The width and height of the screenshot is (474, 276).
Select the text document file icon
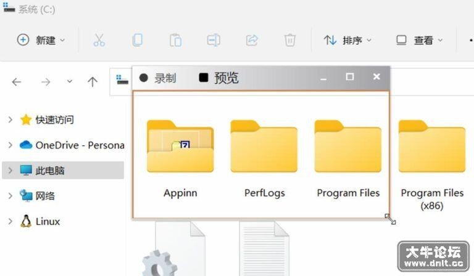click(264, 249)
